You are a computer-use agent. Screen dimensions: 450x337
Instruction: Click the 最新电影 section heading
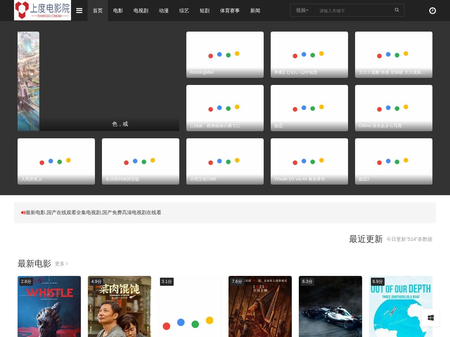34,264
